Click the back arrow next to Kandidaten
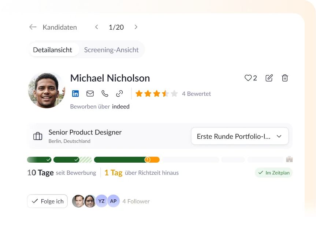This screenshot has height=237, width=316. click(33, 27)
